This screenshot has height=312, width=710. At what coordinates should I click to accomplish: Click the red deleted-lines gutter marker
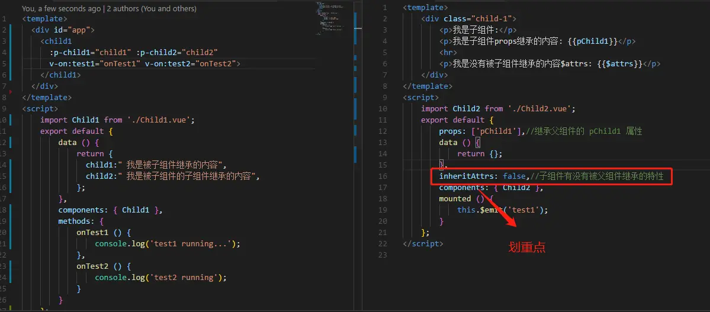tap(11, 92)
